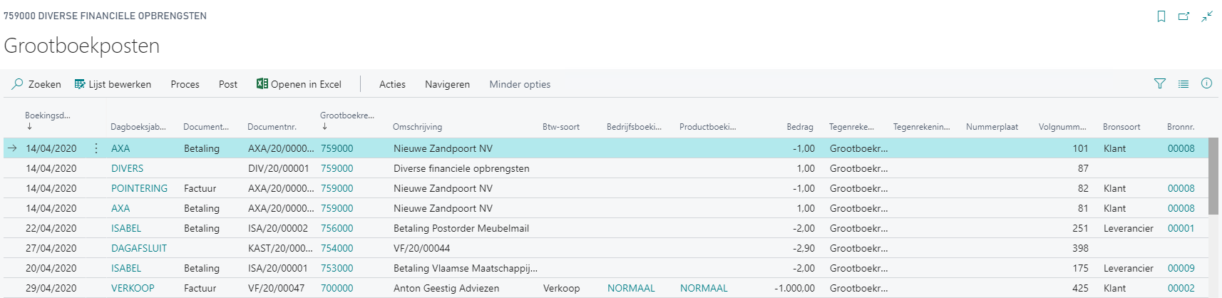Click the collapse page arrows icon

(1207, 16)
